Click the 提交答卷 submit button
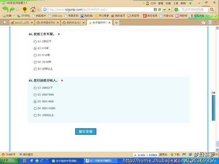This screenshot has height=164, width=219. point(86,132)
